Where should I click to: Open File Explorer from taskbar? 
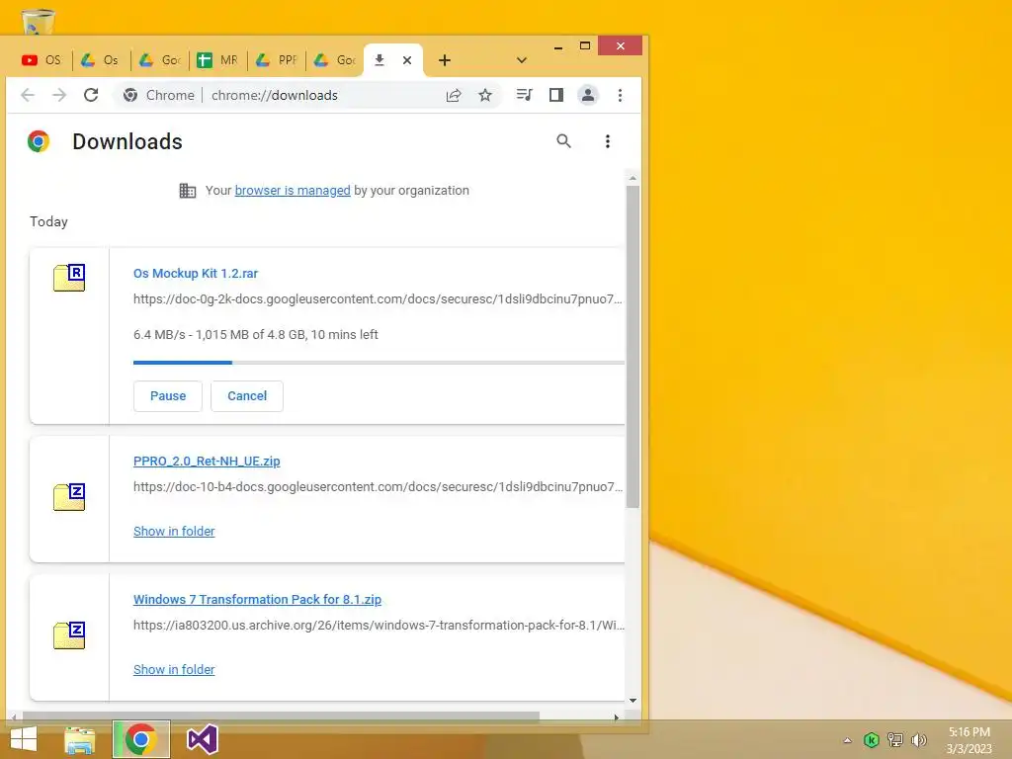point(80,739)
